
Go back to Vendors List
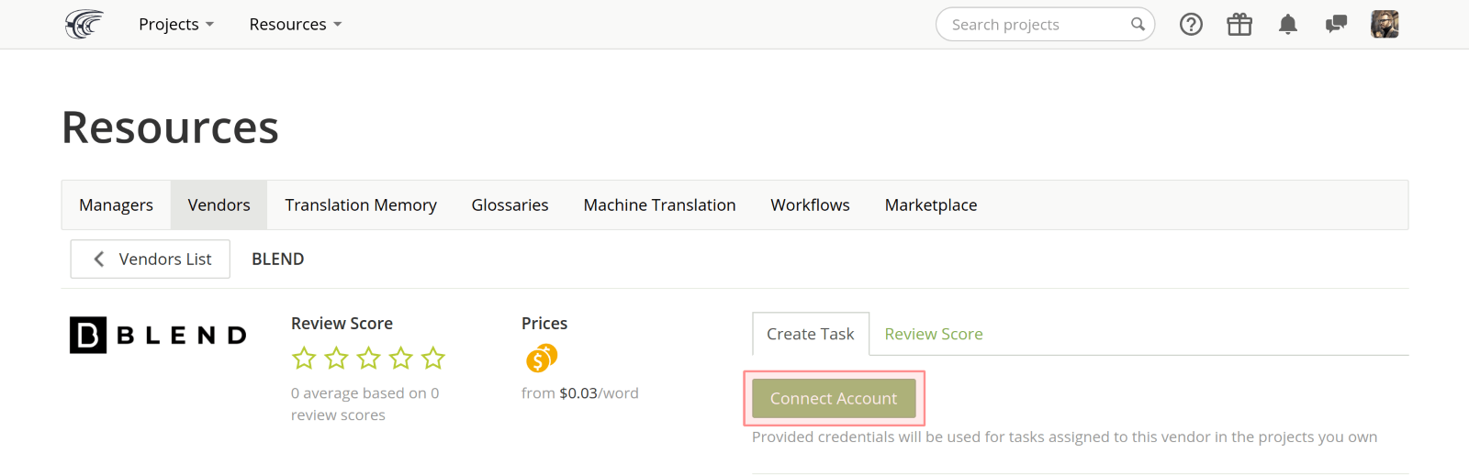151,260
